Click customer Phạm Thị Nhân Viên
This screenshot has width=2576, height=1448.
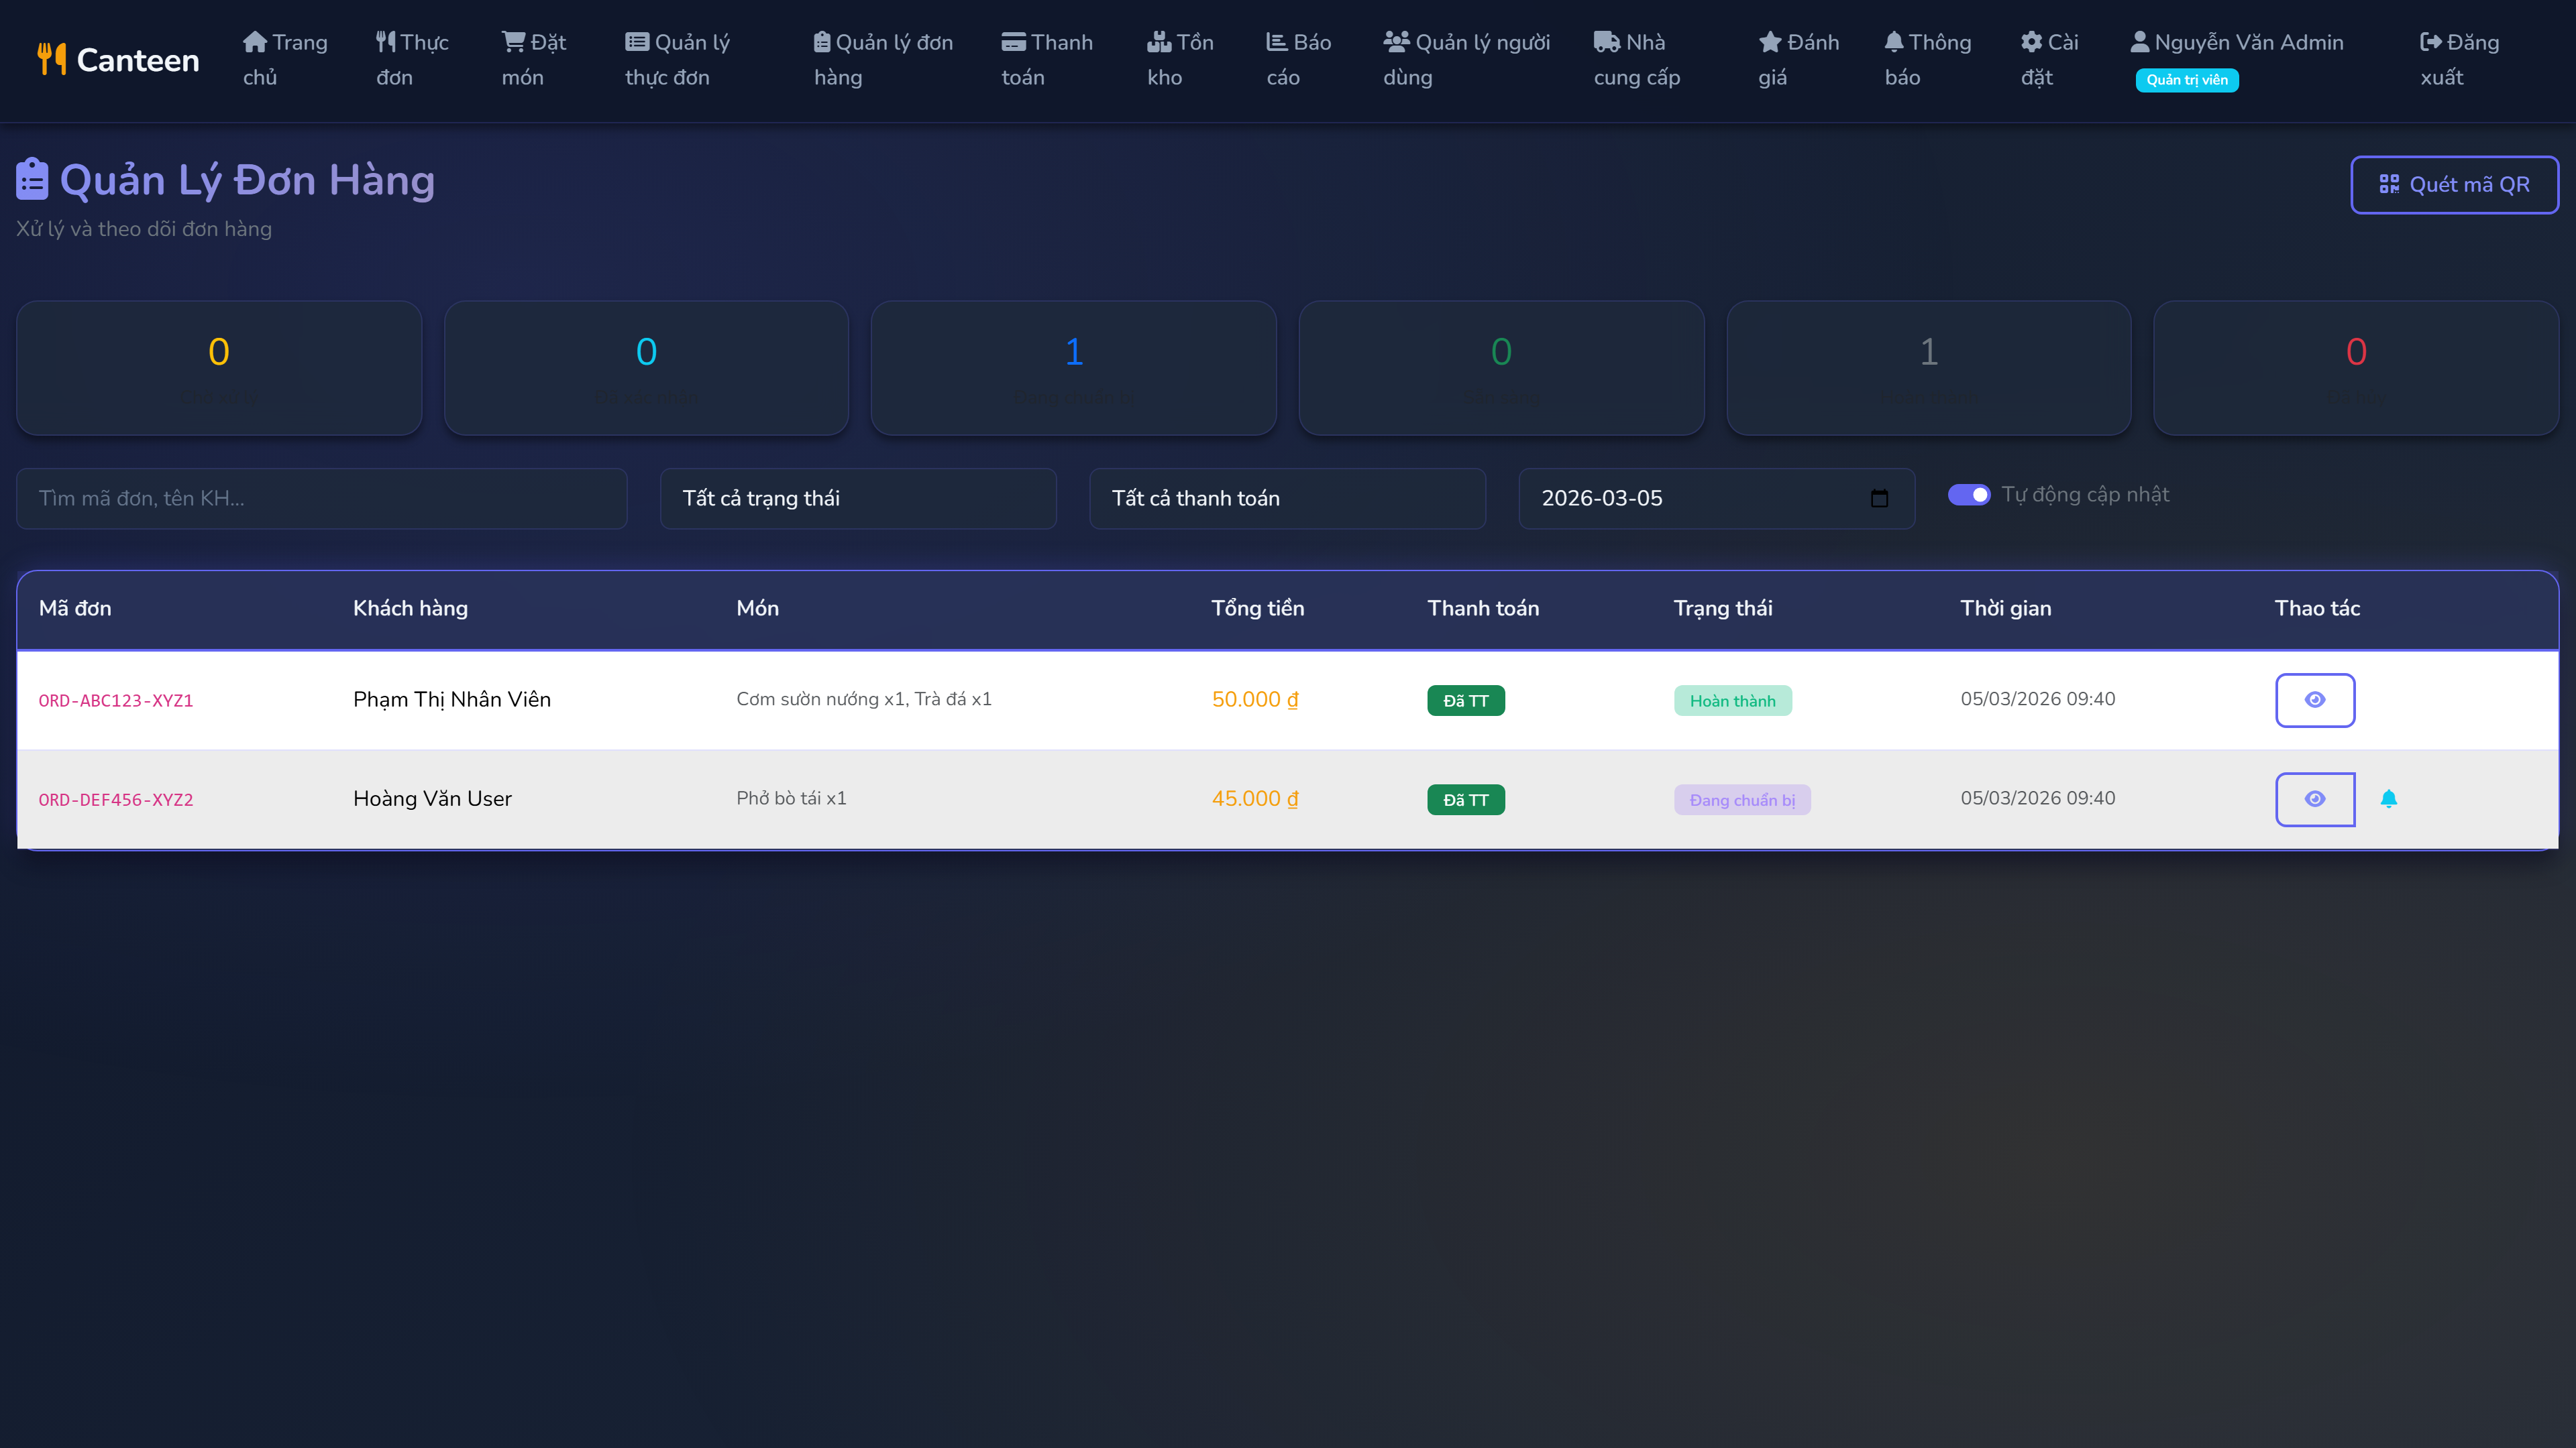pyautogui.click(x=452, y=699)
